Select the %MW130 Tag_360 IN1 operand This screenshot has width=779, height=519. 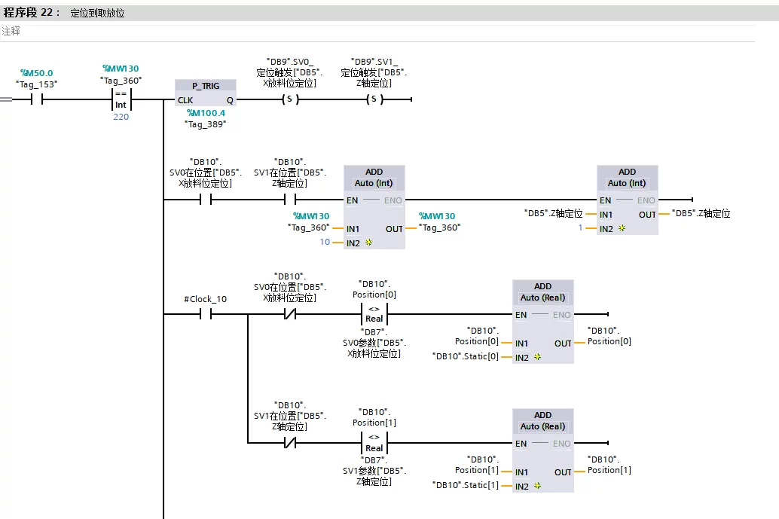tap(309, 222)
